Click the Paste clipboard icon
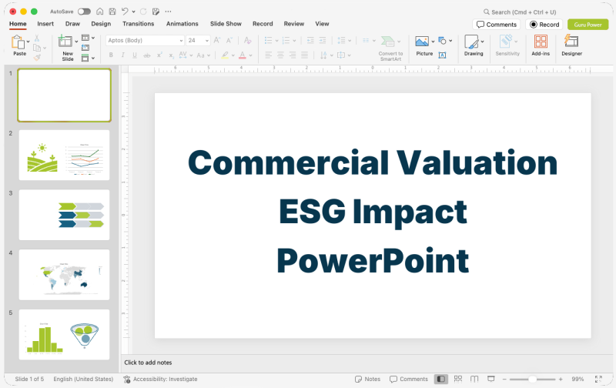Viewport: 616px width, 388px height. pos(17,42)
